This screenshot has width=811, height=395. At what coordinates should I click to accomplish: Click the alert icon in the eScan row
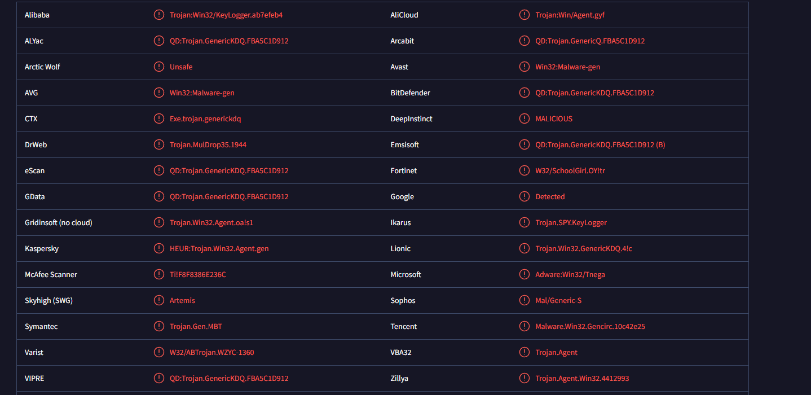pos(159,170)
